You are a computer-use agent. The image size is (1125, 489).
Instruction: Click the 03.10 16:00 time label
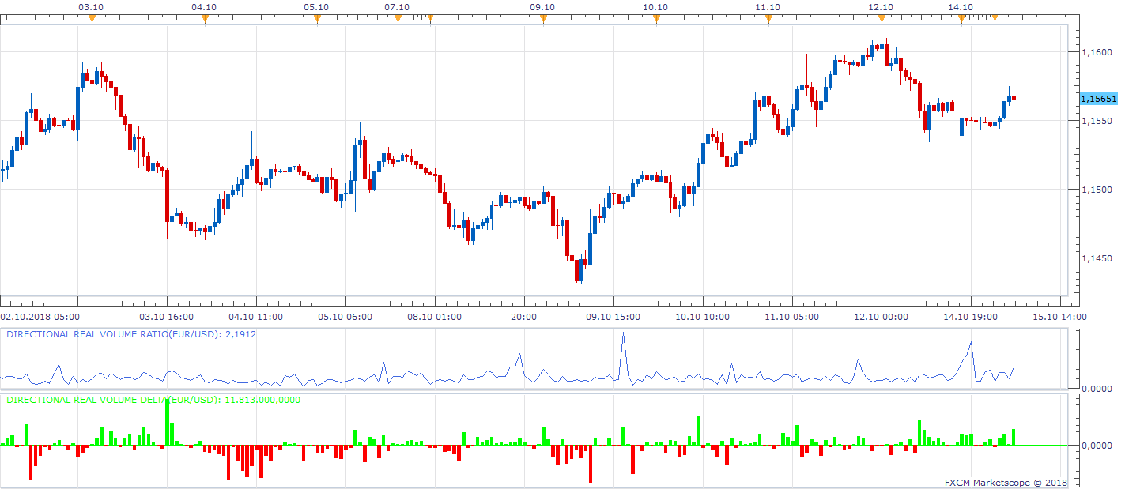(x=167, y=317)
